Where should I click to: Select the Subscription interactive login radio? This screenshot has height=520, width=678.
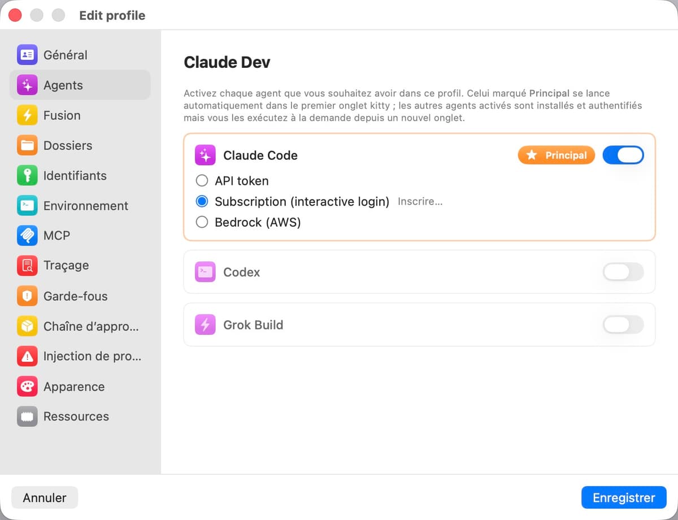point(202,201)
